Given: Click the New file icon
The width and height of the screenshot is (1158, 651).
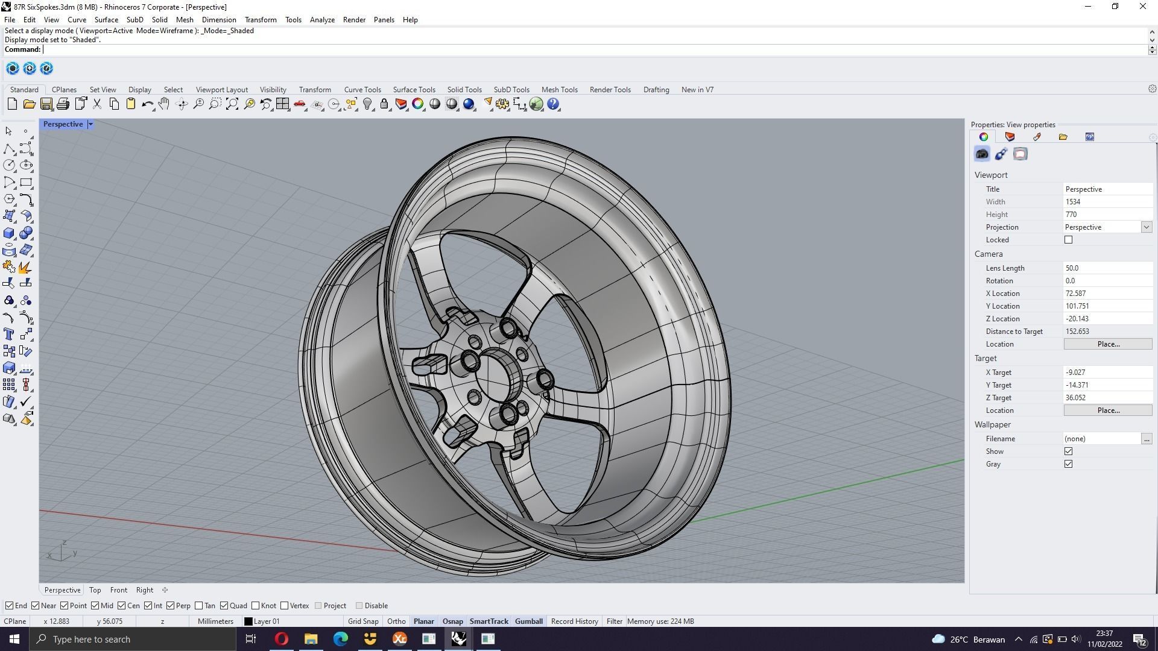Looking at the screenshot, I should 12,104.
